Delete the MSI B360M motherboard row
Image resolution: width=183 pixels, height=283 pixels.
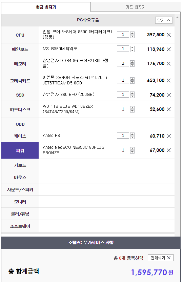point(168,49)
